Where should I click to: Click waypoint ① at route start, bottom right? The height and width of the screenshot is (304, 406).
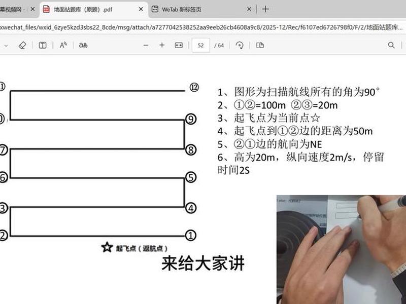[191, 236]
